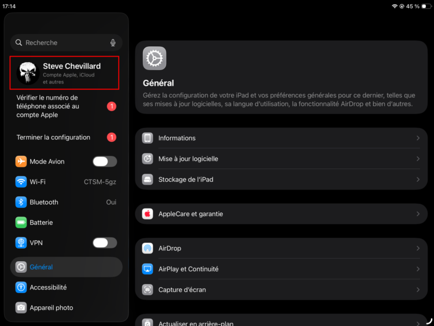This screenshot has height=326, width=434.
Task: Open Steve Chevillard Apple account
Action: pyautogui.click(x=64, y=73)
